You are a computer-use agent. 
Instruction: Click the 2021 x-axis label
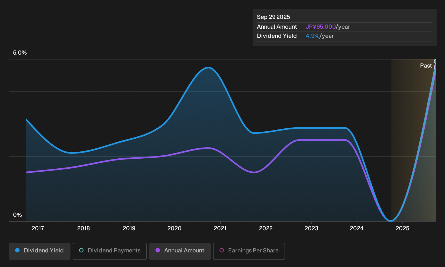tap(220, 228)
